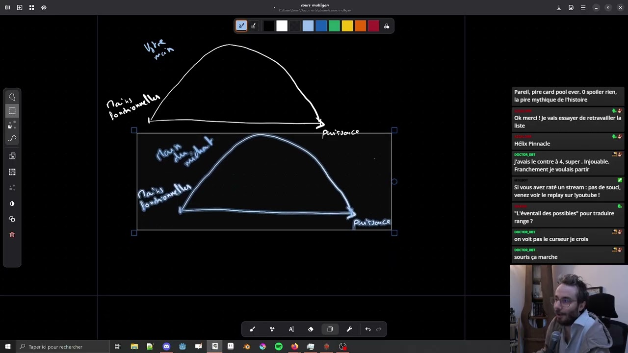Viewport: 628px width, 353px height.
Task: Select the Selector tool
Action: coord(330,329)
